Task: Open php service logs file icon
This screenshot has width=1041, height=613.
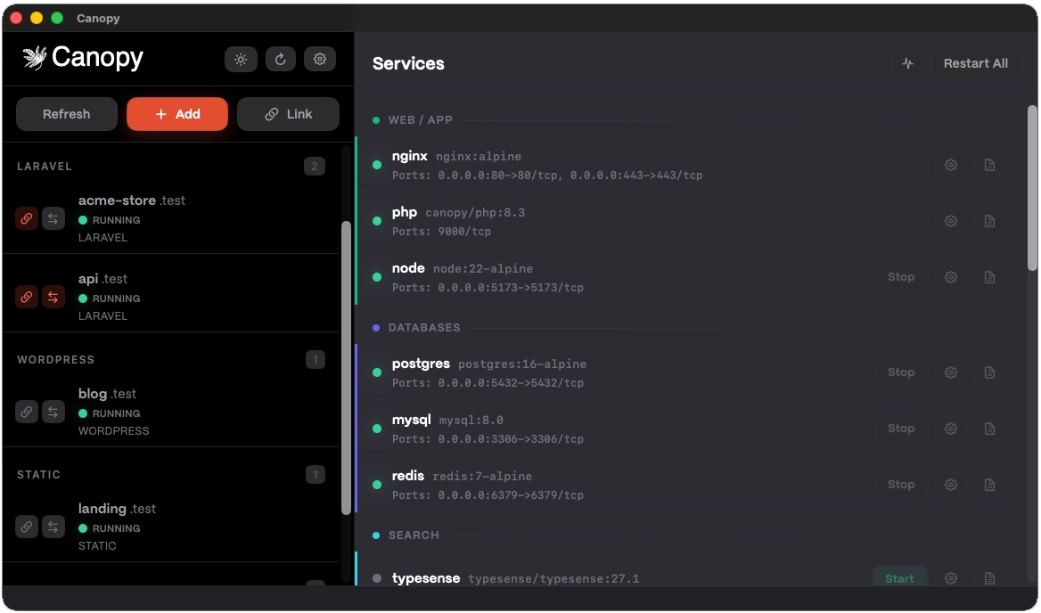Action: pos(989,221)
